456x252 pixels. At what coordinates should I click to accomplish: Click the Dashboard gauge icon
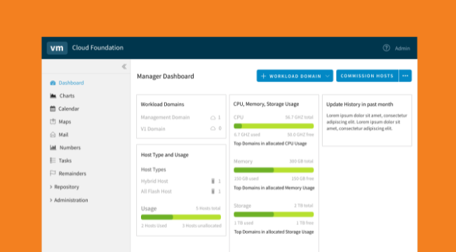(53, 83)
